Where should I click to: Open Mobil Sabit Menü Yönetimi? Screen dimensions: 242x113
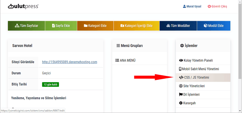click(x=199, y=69)
